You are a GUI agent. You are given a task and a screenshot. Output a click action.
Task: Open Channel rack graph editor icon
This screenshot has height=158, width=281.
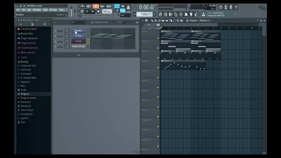tap(137, 22)
